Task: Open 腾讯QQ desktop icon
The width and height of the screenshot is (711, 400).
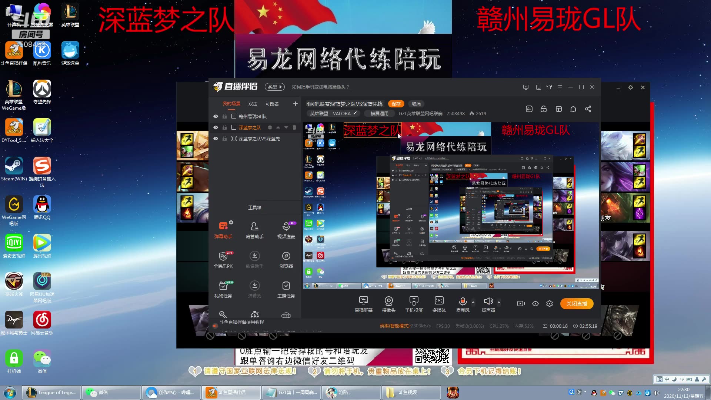Action: click(x=42, y=208)
